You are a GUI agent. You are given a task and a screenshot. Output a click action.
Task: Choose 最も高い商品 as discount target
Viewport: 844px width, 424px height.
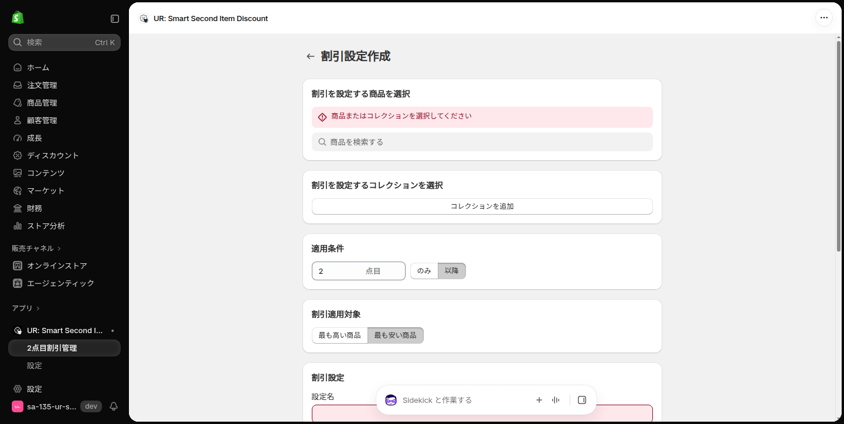coord(340,335)
